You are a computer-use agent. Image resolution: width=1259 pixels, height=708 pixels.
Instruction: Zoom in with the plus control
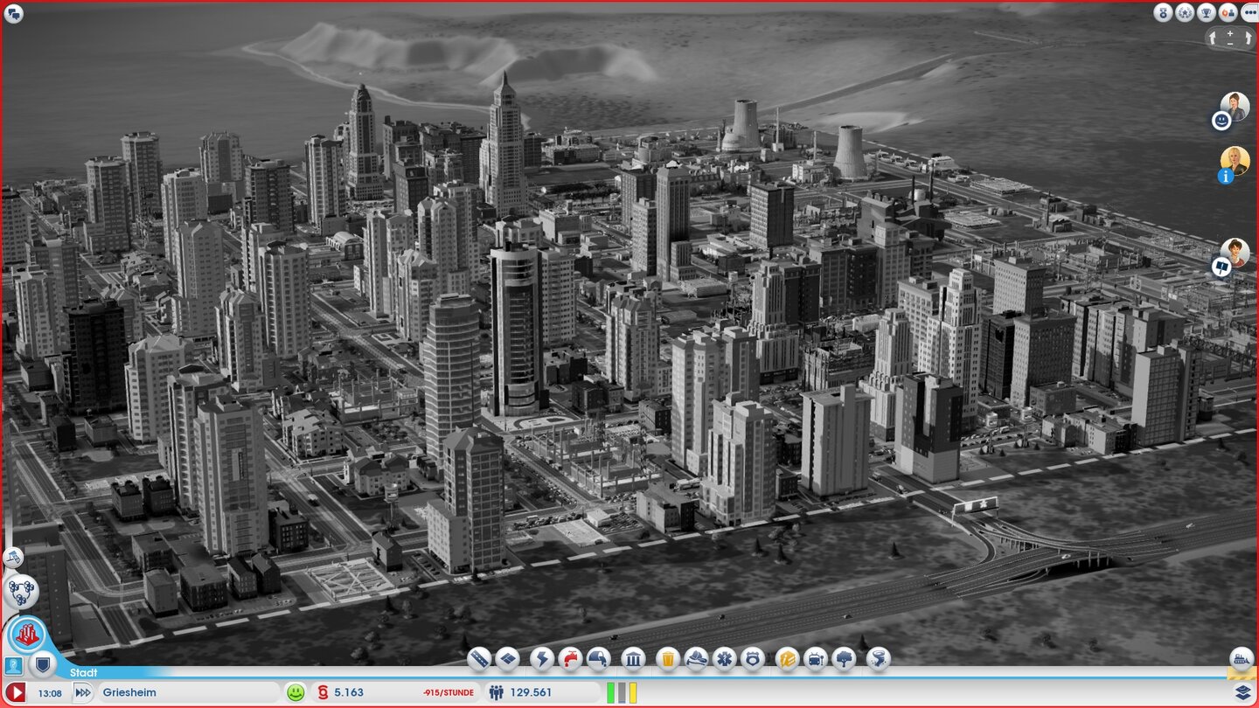1231,33
